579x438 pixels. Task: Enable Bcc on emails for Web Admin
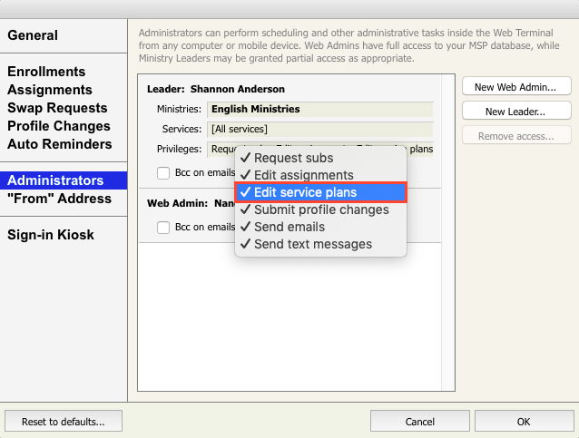pos(163,228)
